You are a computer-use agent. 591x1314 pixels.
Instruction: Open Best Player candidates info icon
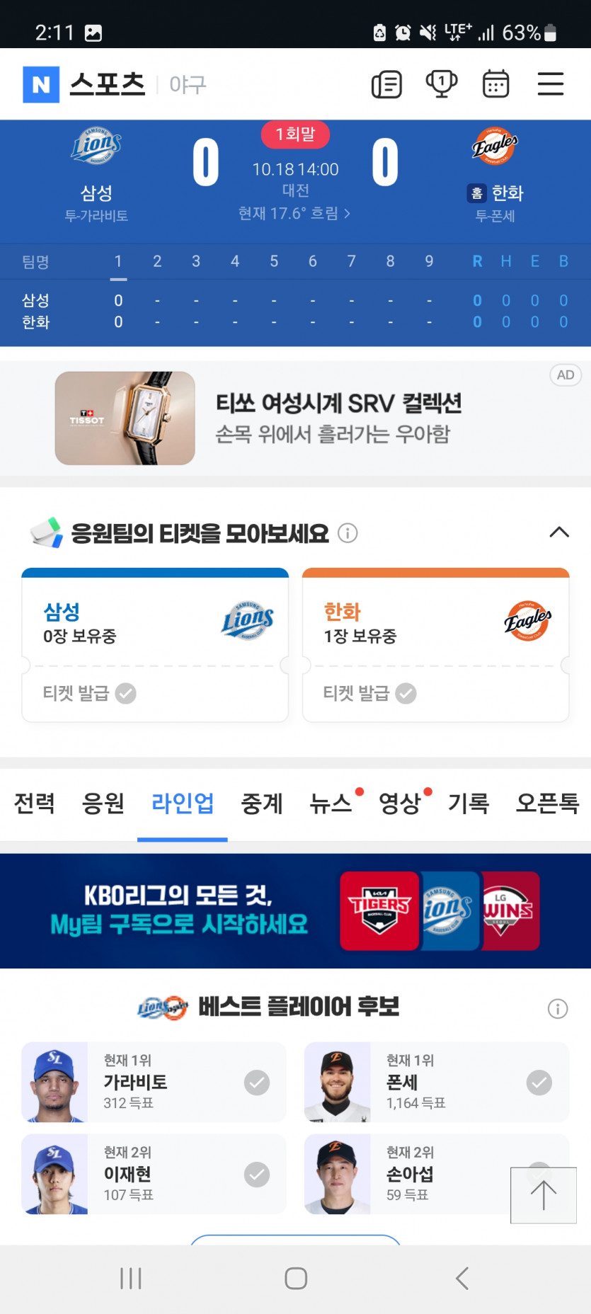558,1009
